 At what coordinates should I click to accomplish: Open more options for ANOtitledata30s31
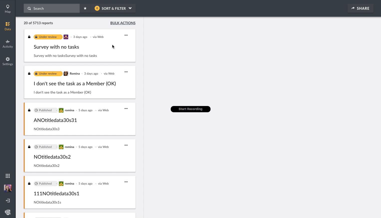126,109
